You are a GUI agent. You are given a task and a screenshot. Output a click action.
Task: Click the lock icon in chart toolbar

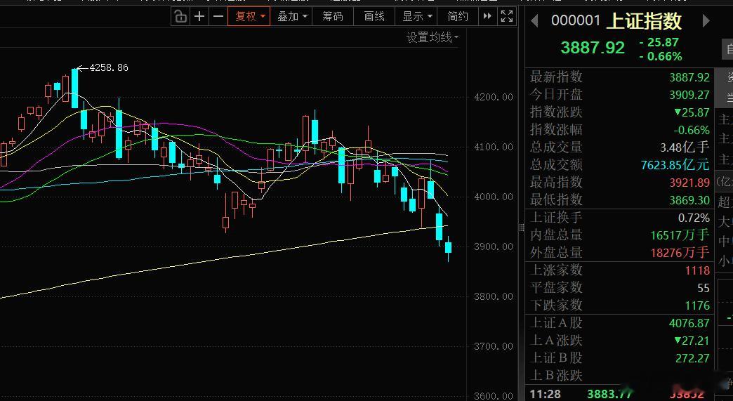pyautogui.click(x=180, y=17)
